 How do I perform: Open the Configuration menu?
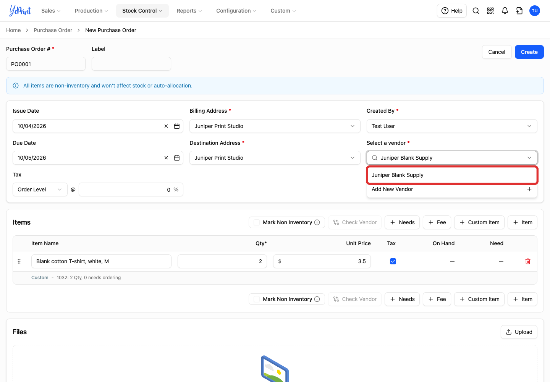pos(236,11)
